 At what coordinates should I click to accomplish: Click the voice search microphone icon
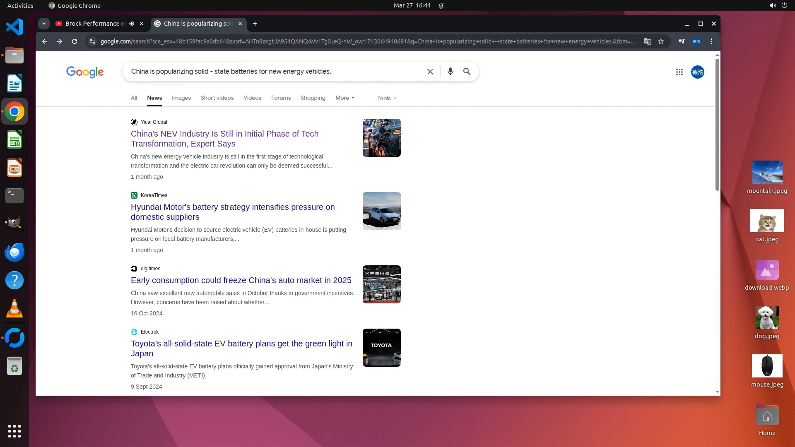click(x=450, y=72)
